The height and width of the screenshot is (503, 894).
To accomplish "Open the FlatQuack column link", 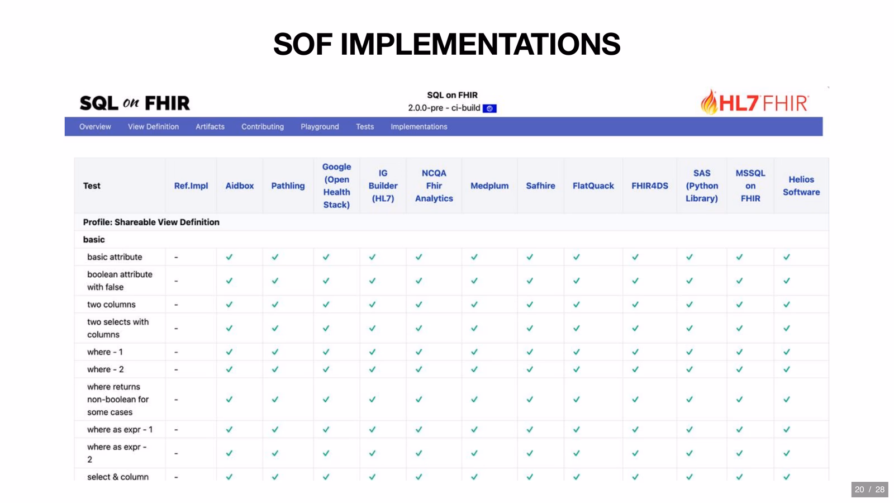I will [x=593, y=186].
